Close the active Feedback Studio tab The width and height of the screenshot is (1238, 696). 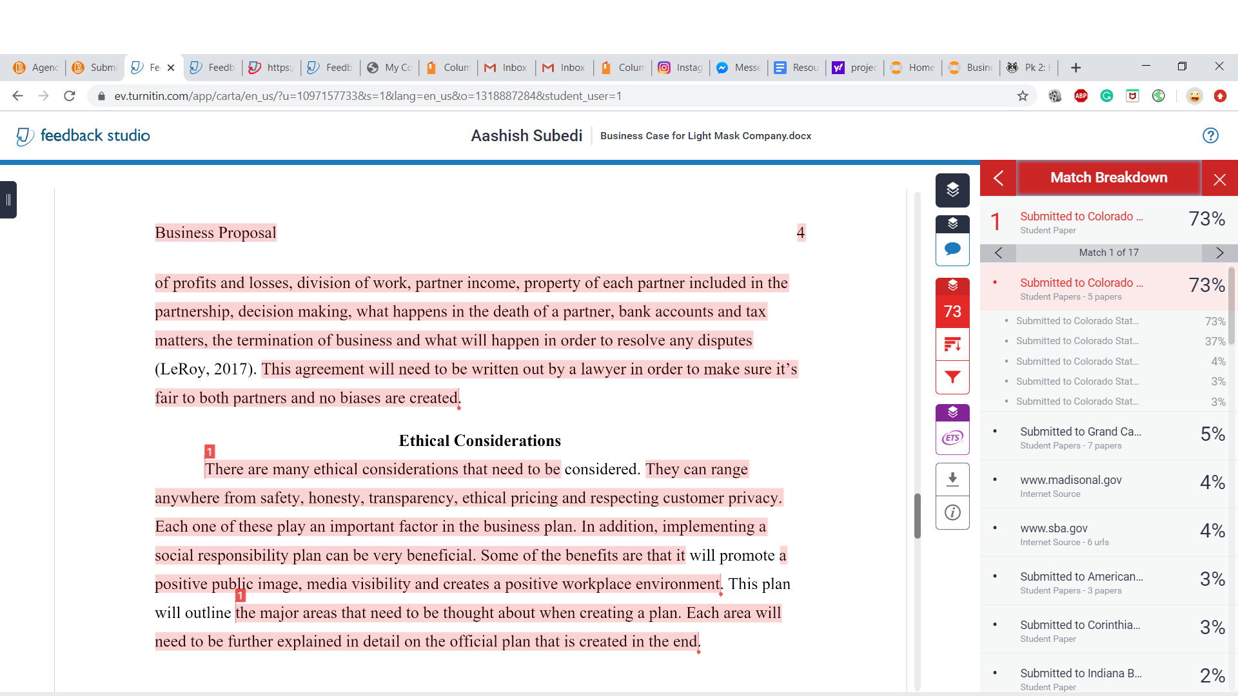[171, 68]
